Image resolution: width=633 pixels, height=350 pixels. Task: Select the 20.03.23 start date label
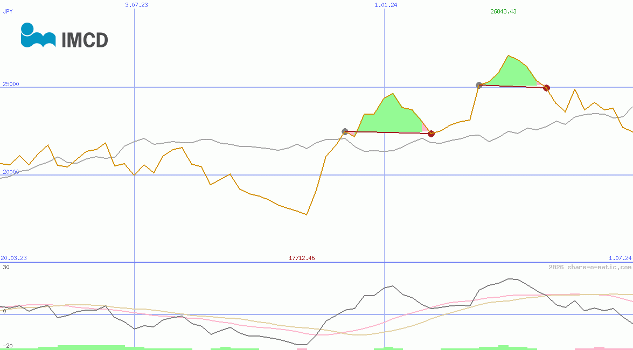pos(13,258)
